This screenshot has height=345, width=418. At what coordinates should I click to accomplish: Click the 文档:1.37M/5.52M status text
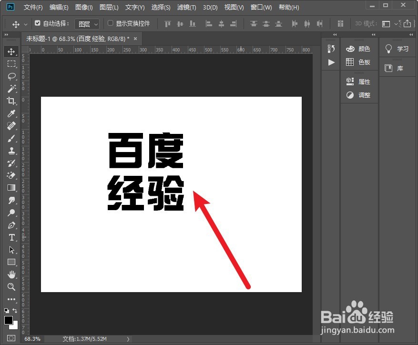[x=84, y=339]
